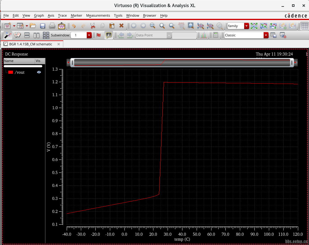Click the left arrow of overview scrollbar
The image size is (309, 245).
(x=69, y=62)
